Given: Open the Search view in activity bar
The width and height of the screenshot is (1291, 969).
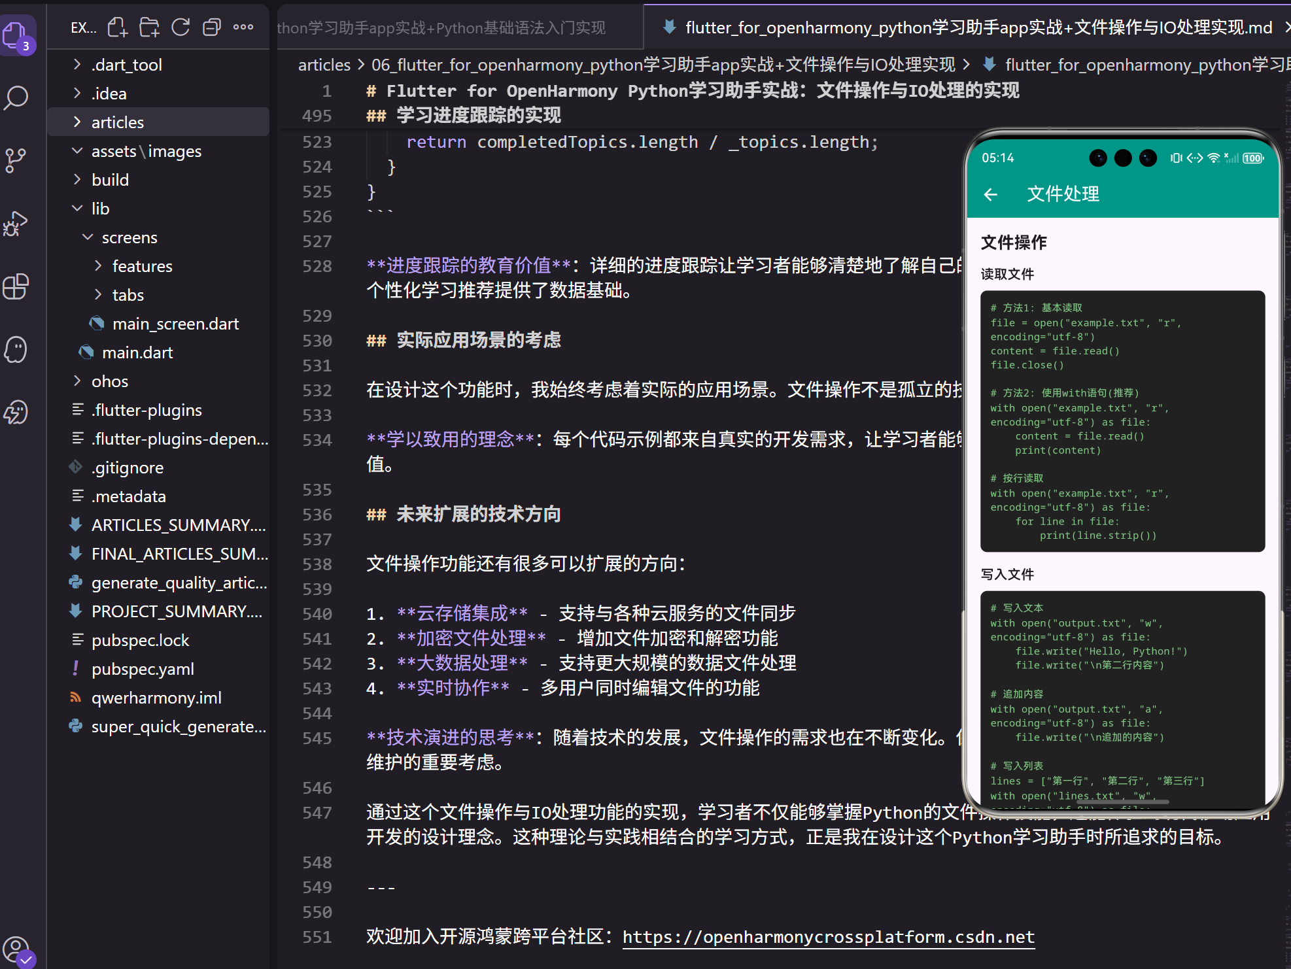Looking at the screenshot, I should click(17, 98).
